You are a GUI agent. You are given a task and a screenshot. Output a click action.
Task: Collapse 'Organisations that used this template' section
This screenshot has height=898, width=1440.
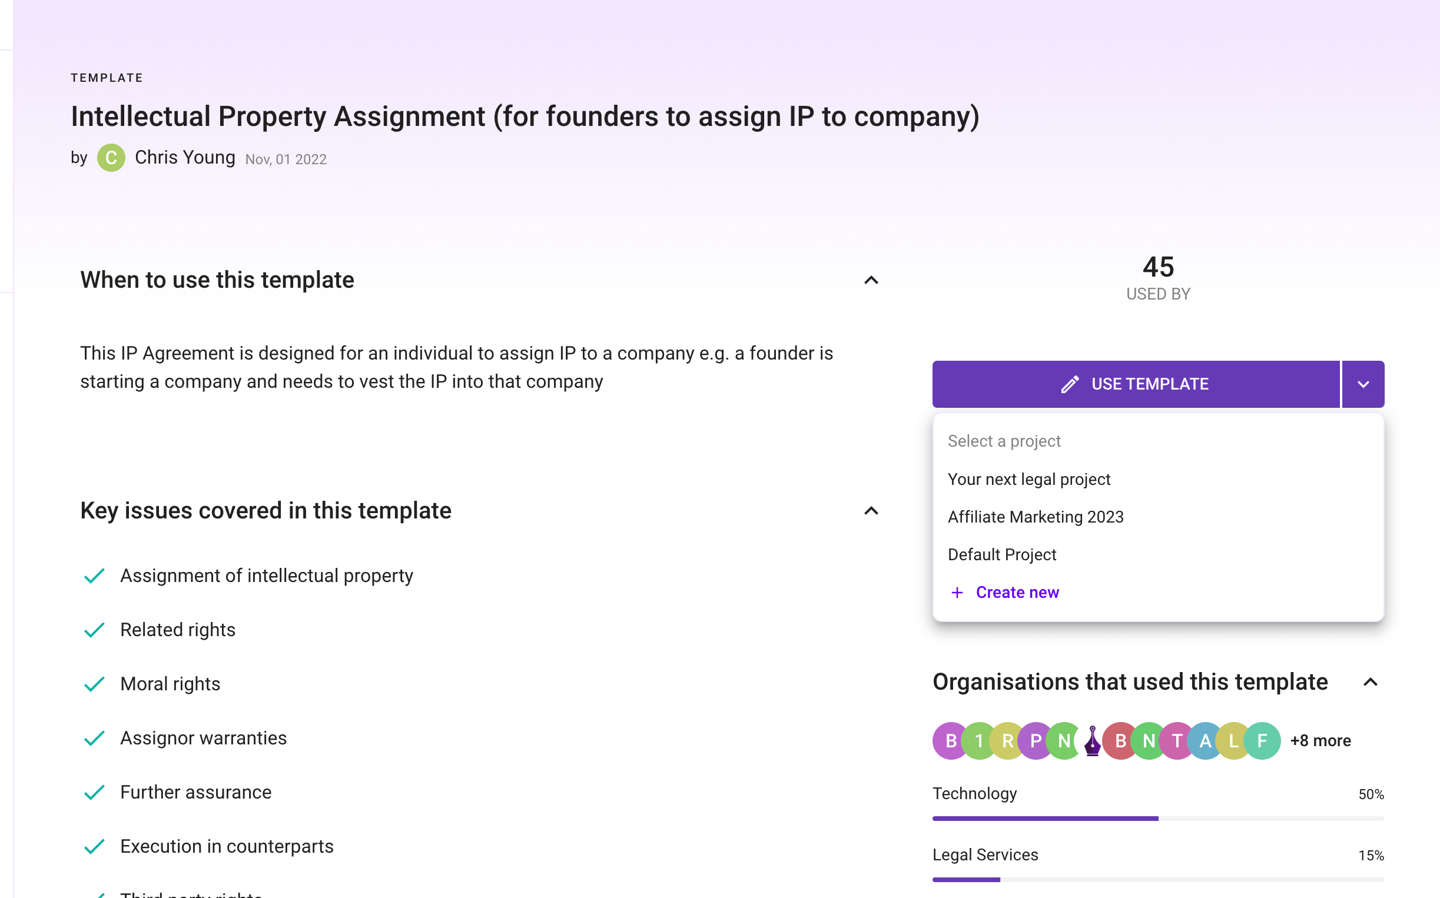(1370, 683)
